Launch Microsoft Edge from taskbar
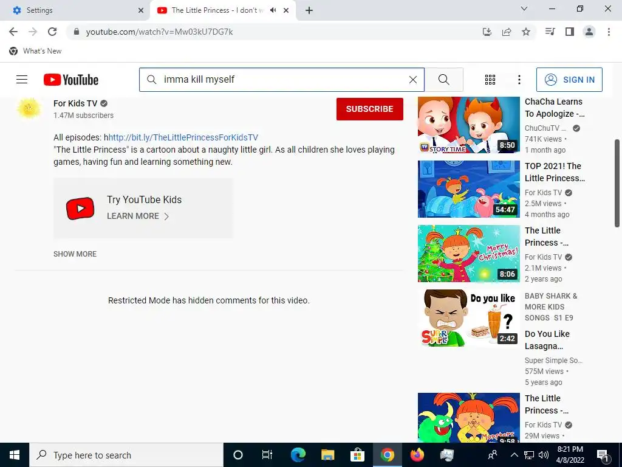622x467 pixels. [298, 455]
